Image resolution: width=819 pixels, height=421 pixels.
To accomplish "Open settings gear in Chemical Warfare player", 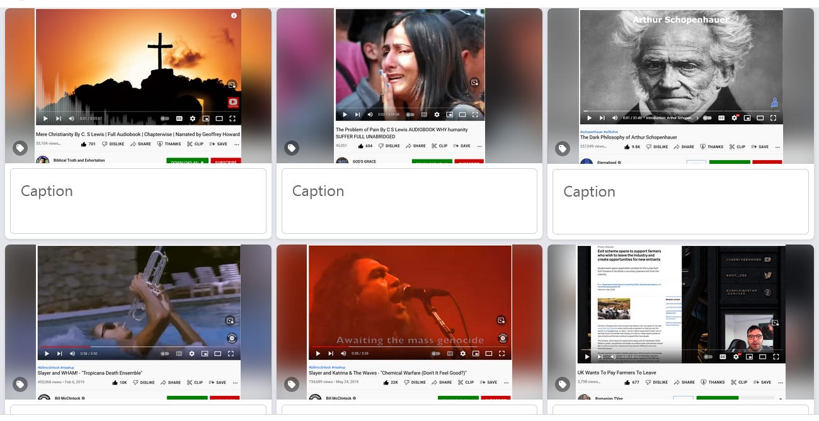I will tap(463, 354).
